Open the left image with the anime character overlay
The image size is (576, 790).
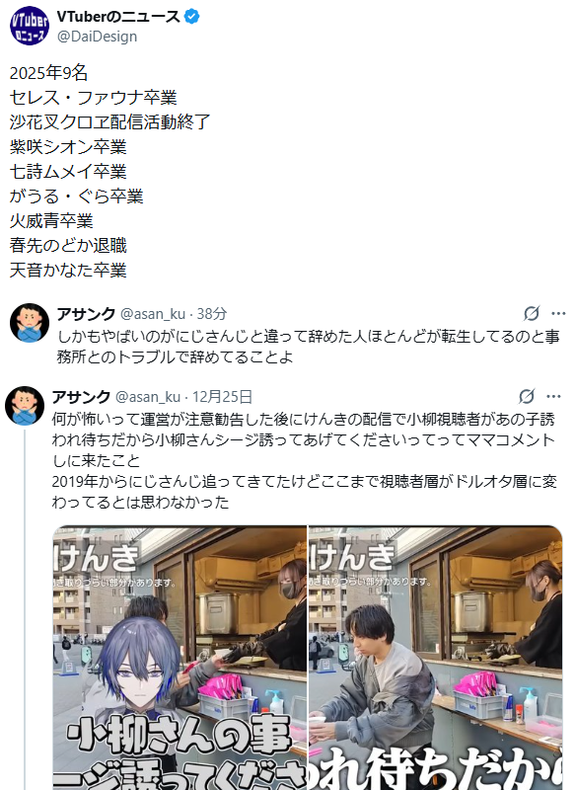180,658
